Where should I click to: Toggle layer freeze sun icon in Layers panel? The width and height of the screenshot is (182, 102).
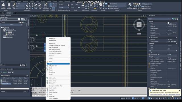tap(136, 4)
